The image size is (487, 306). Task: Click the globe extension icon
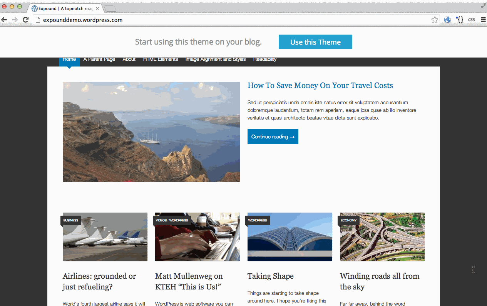447,20
